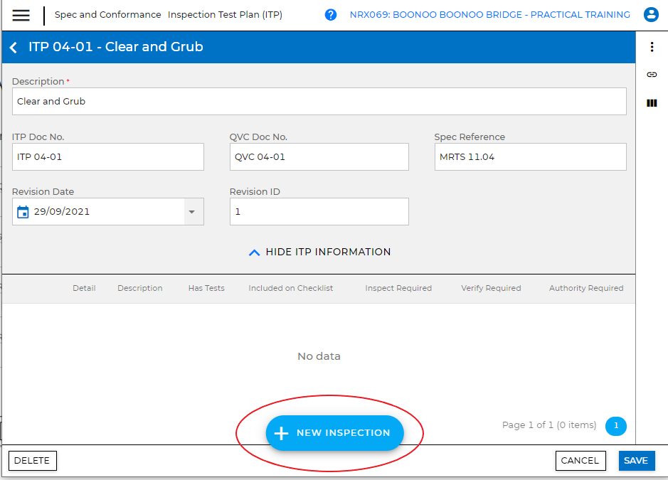Expand the Revision Date dropdown arrow
The width and height of the screenshot is (668, 480).
click(191, 212)
